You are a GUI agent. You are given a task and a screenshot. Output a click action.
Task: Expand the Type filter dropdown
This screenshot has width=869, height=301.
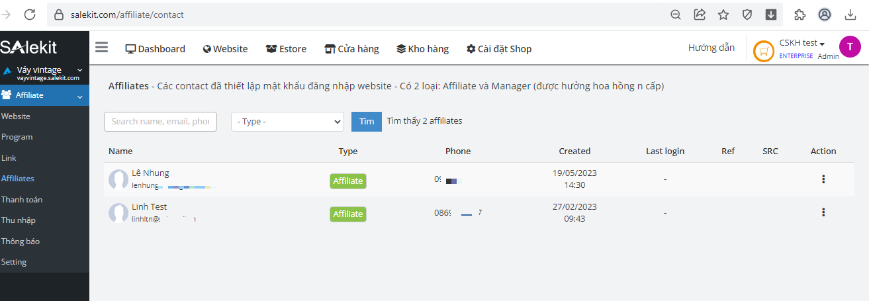(x=287, y=122)
